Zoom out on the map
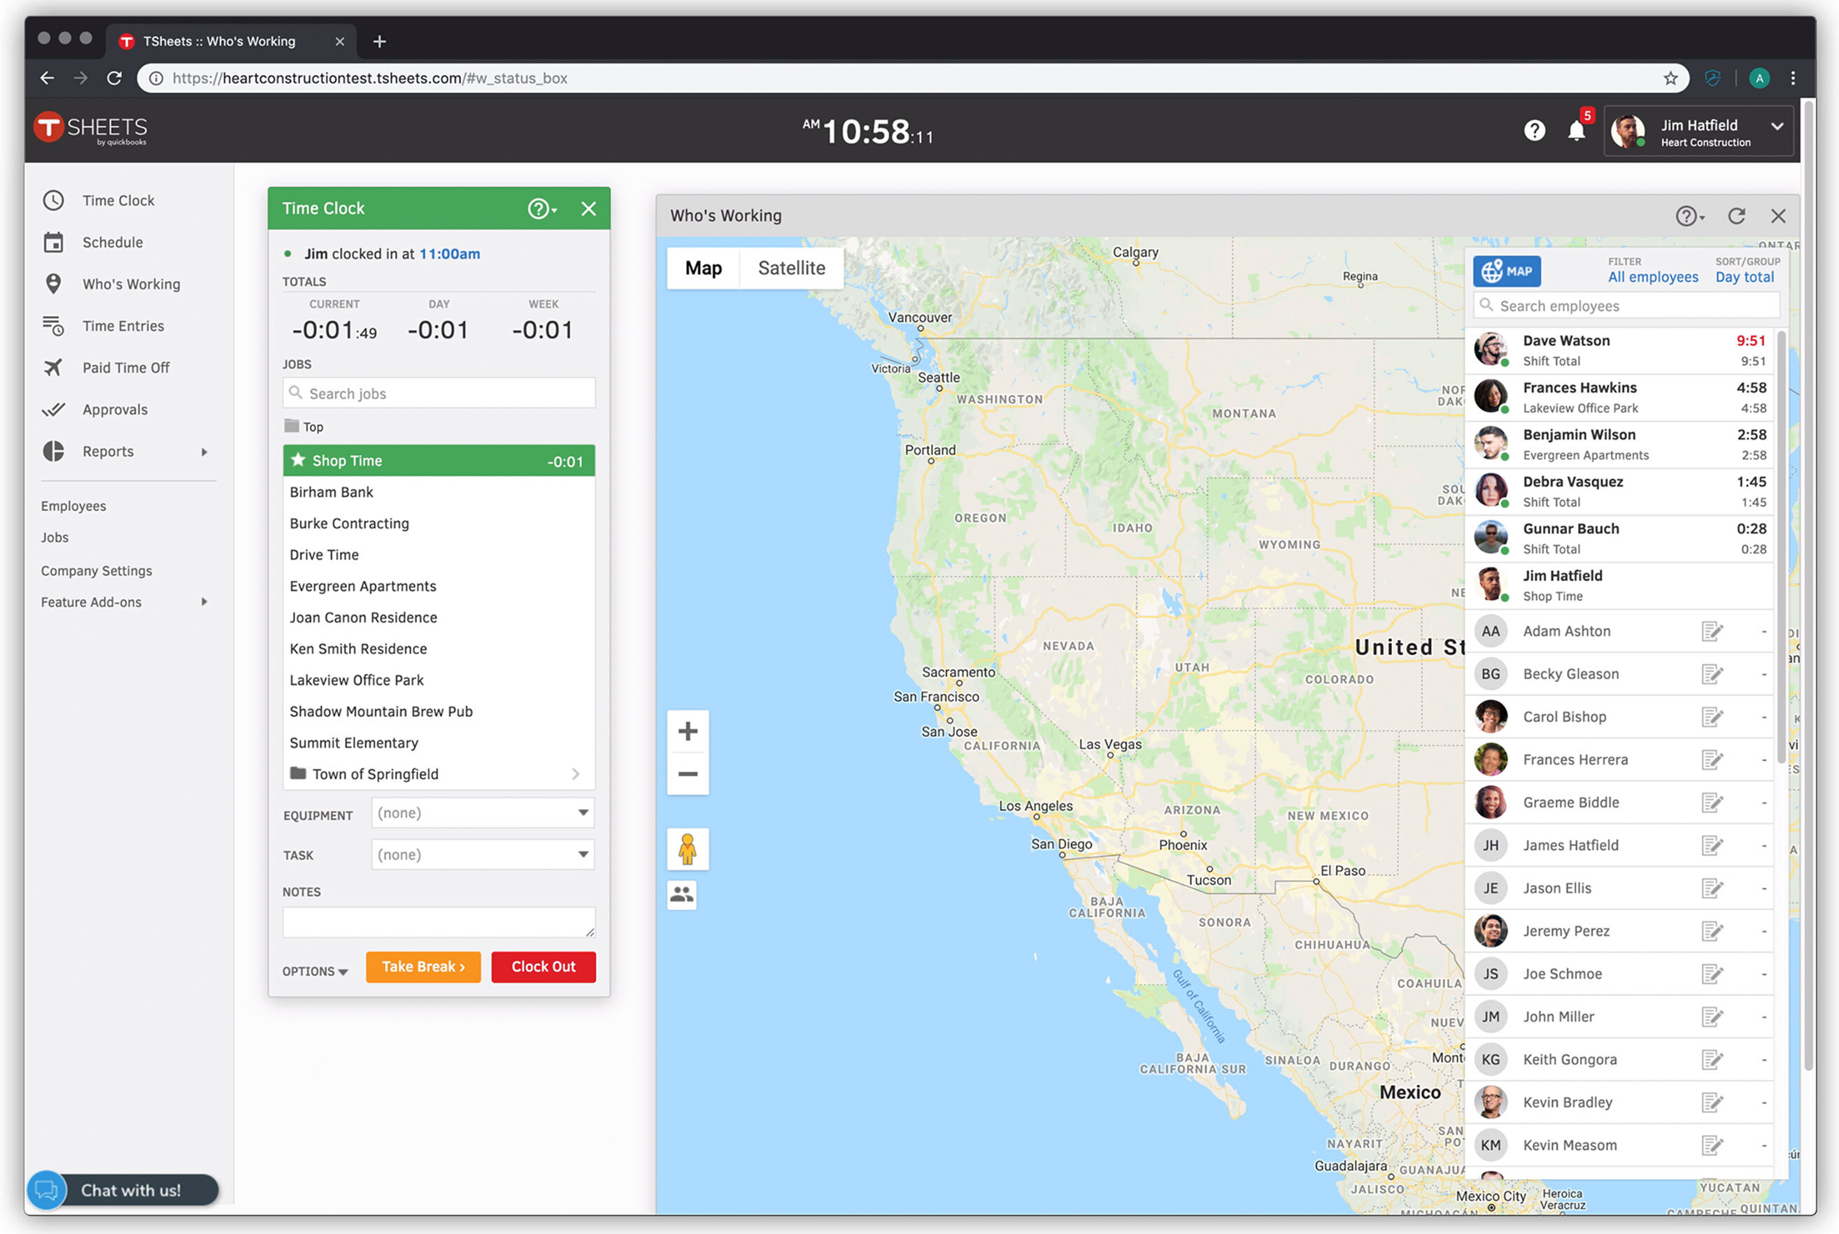 click(x=687, y=774)
